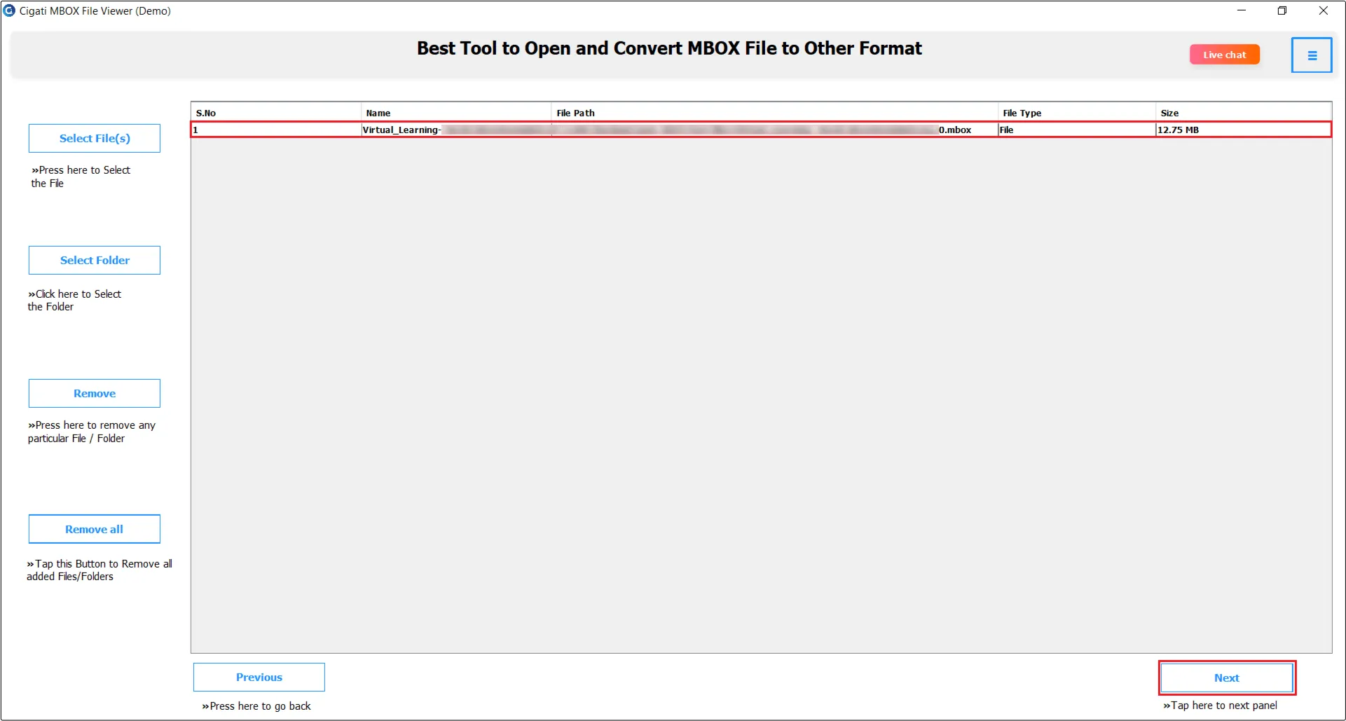Click the File Path column header

click(775, 113)
